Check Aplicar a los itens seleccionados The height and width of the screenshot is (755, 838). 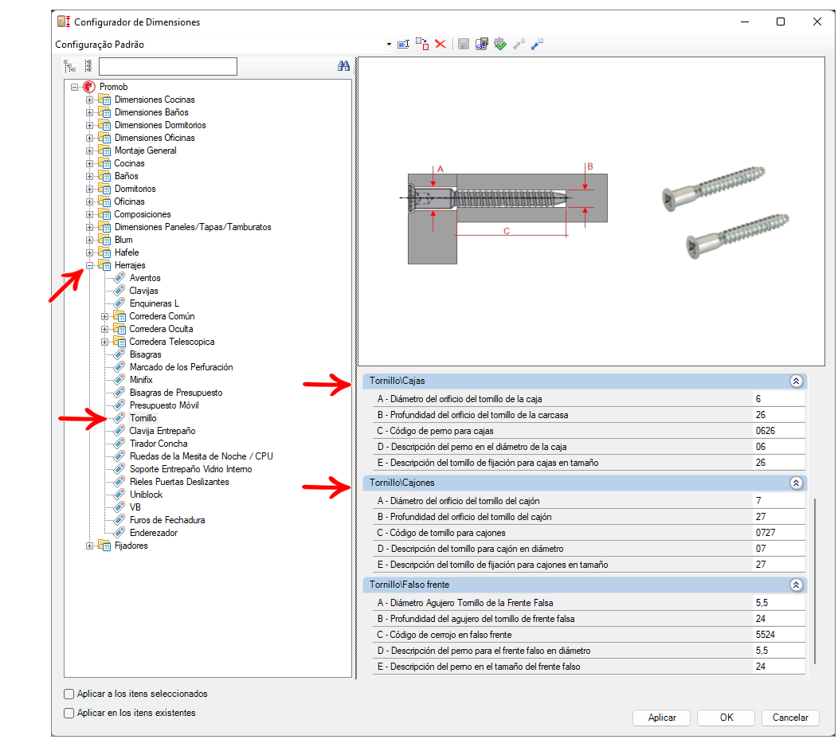pyautogui.click(x=69, y=694)
